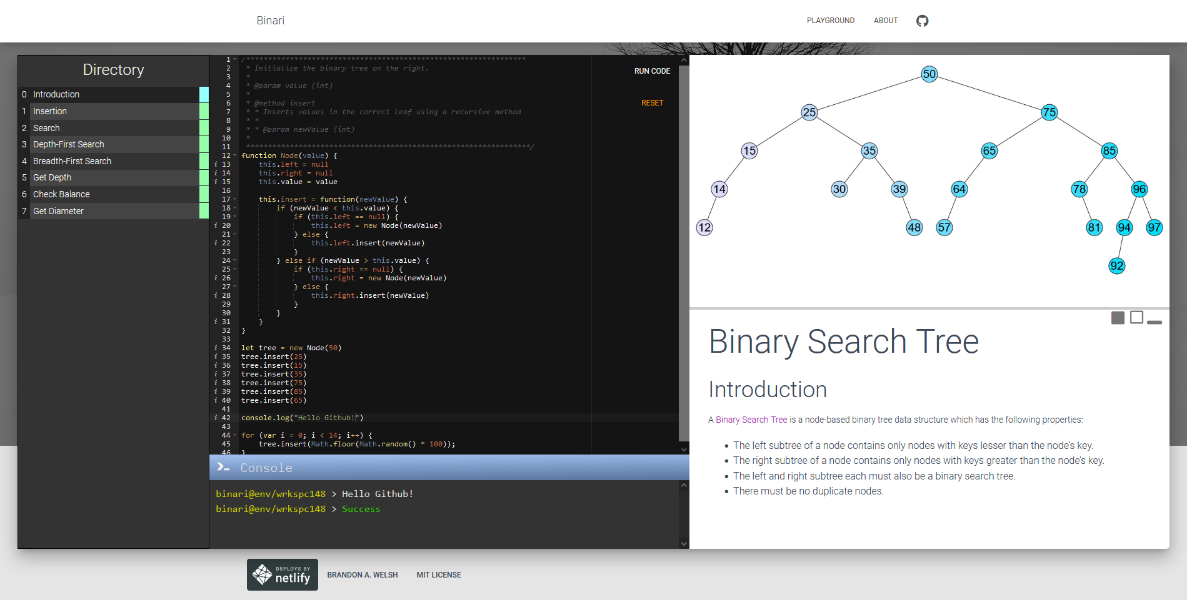Click the console prompt icon
The width and height of the screenshot is (1187, 600).
[223, 467]
